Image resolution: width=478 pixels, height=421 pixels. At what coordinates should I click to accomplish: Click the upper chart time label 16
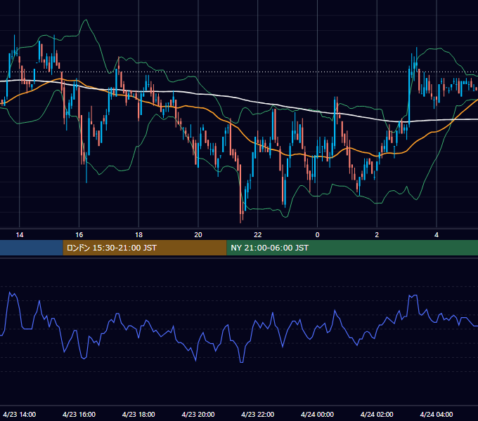tap(79, 235)
